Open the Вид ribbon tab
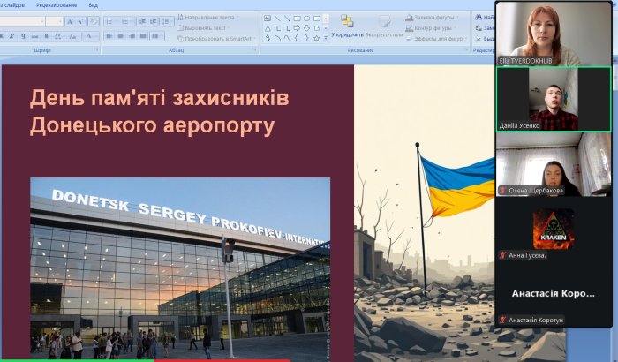 (x=93, y=4)
